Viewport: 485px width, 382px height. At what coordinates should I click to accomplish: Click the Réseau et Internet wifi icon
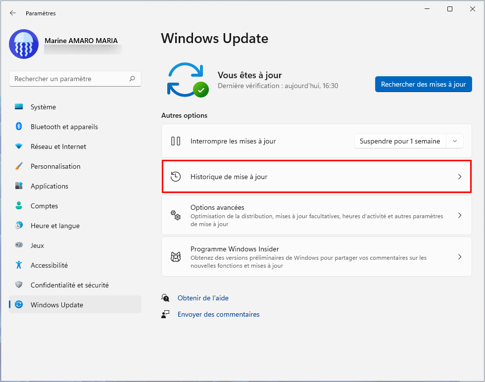pyautogui.click(x=19, y=146)
